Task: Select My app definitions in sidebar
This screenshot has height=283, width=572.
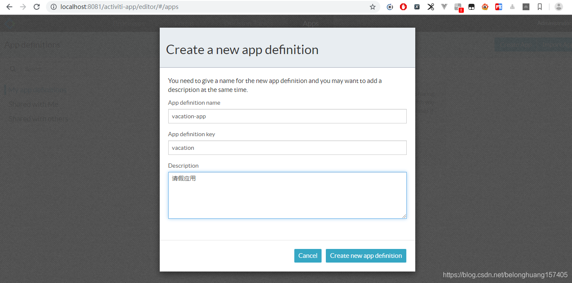Action: (37, 90)
